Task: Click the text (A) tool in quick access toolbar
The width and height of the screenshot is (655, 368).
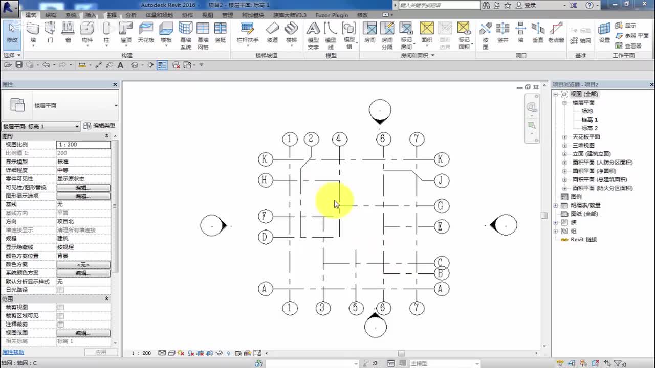Action: (121, 65)
